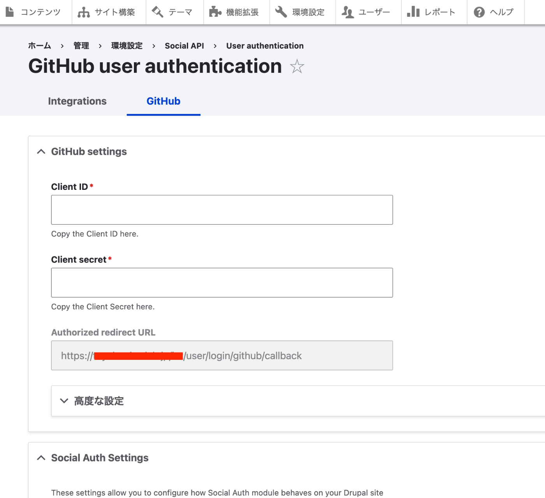Click the 環境設定 wrench icon
The width and height of the screenshot is (545, 498).
[281, 12]
